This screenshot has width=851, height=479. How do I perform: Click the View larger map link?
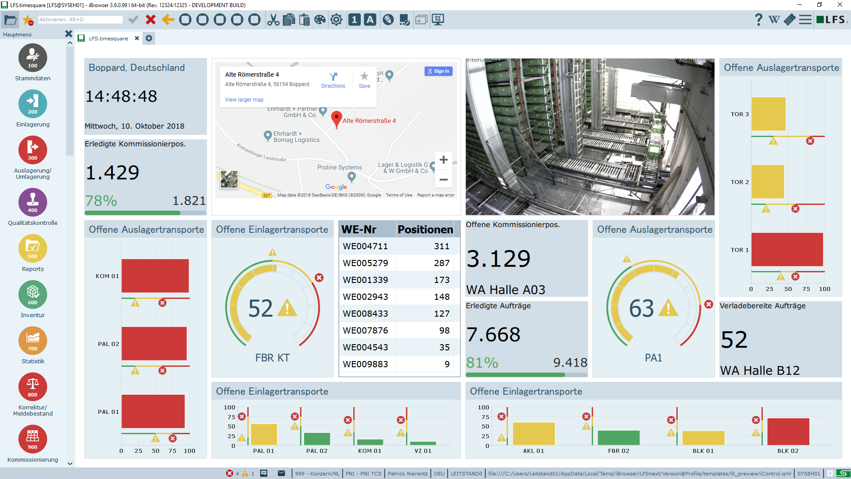pyautogui.click(x=244, y=100)
